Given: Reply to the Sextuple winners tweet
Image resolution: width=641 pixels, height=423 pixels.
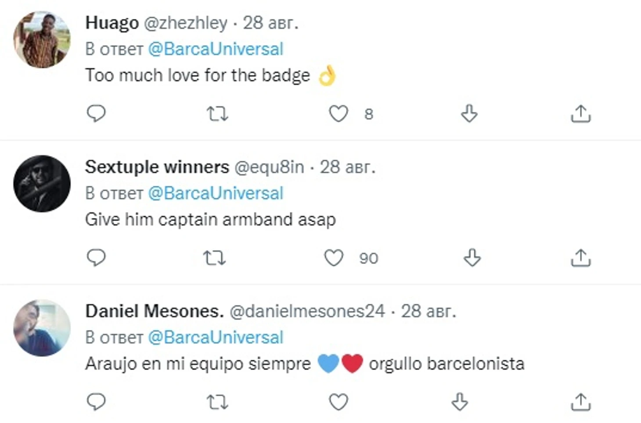Looking at the screenshot, I should tap(96, 258).
